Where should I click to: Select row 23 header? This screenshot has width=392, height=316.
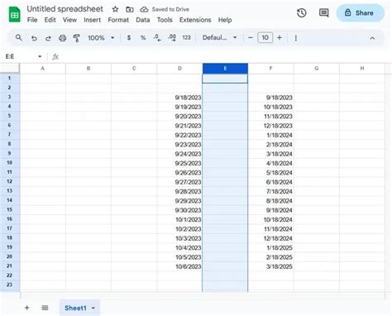(10, 285)
